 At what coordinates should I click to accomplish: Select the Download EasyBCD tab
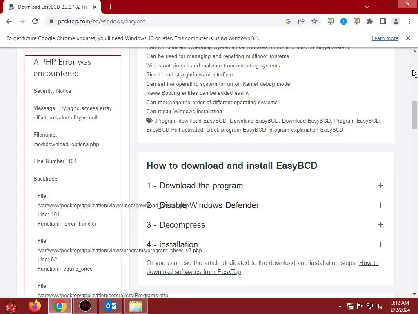[52, 7]
